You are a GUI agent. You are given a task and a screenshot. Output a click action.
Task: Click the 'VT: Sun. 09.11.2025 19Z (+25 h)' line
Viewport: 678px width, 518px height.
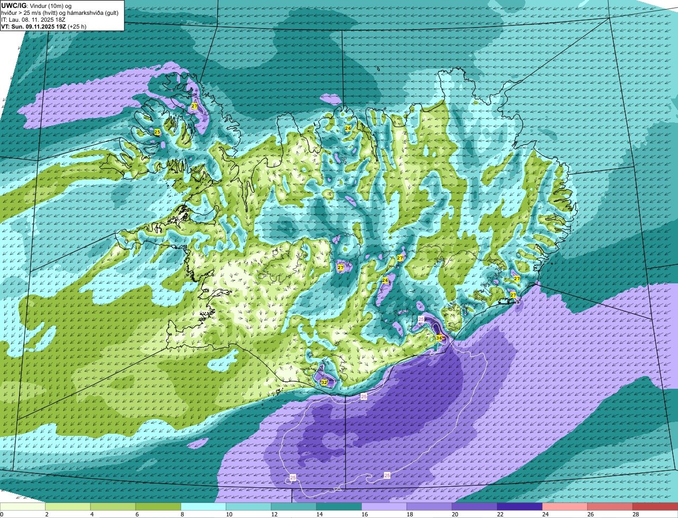44,26
